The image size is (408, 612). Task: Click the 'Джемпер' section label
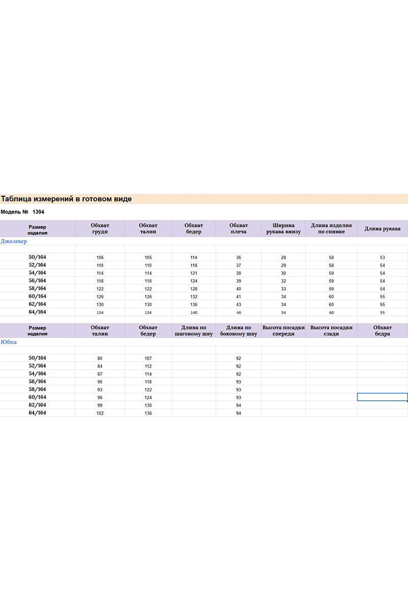pyautogui.click(x=14, y=241)
